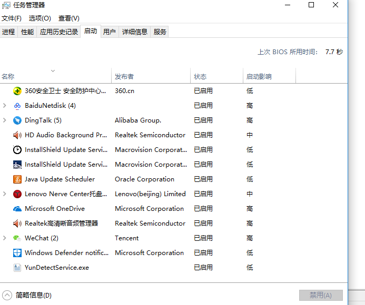The image size is (365, 305).
Task: Sort by the 启动影响 column header
Action: pyautogui.click(x=269, y=76)
